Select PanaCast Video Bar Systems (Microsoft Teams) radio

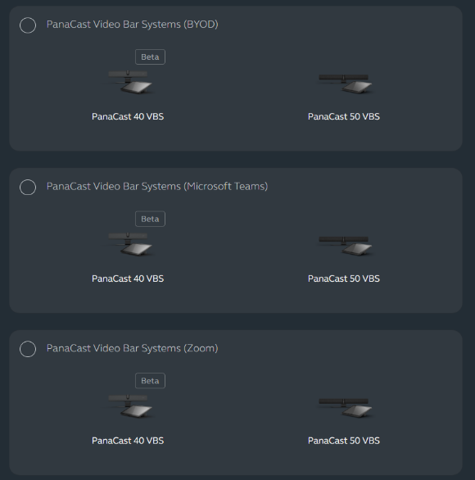[28, 187]
